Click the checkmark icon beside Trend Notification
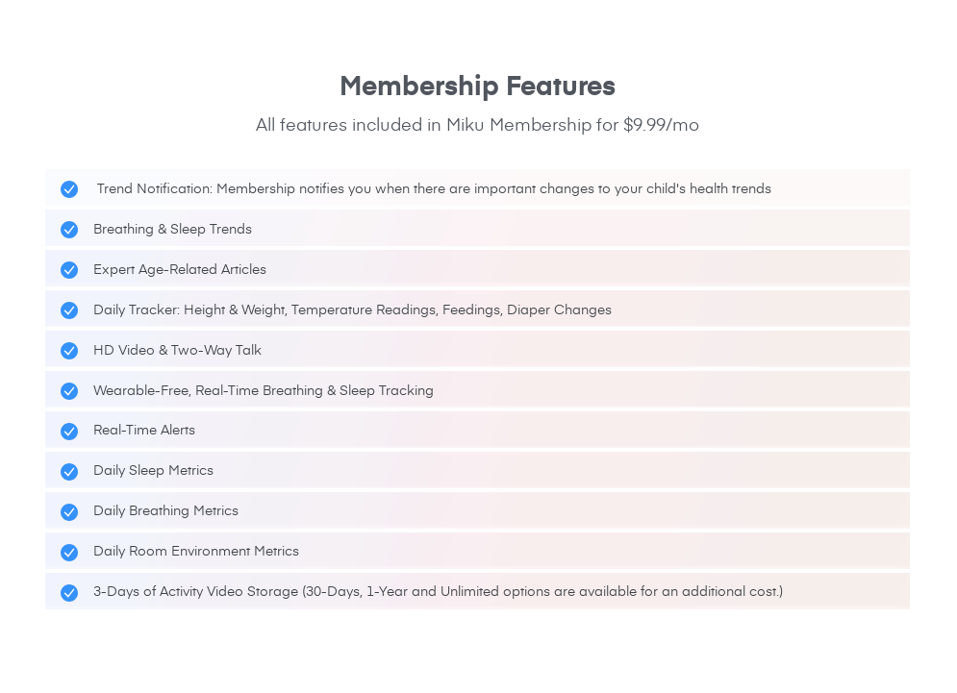 pos(69,189)
